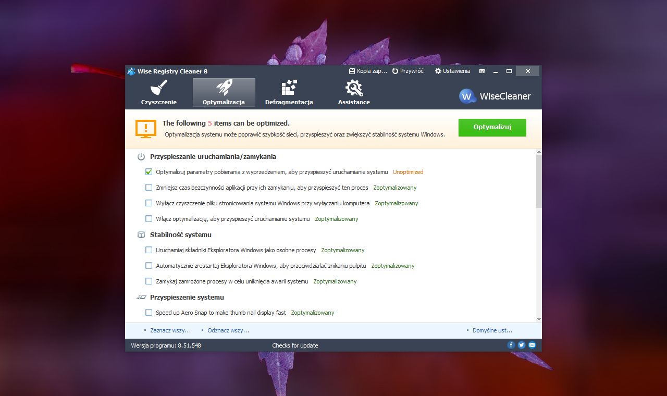
Task: Click the orange warning monitor icon
Action: click(146, 129)
